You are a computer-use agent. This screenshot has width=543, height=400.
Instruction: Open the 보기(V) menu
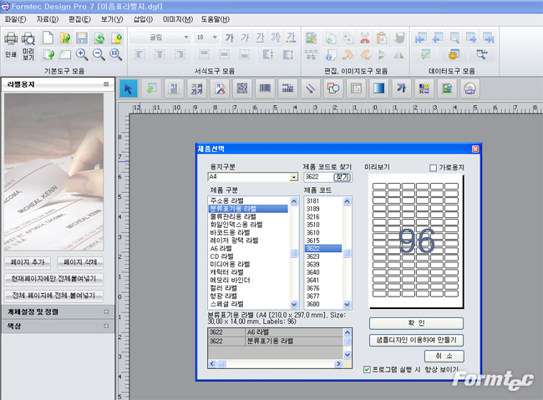(x=112, y=19)
